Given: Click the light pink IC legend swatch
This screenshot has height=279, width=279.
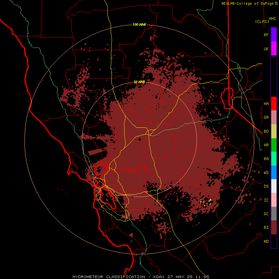Looking at the screenshot, I should 274,200.
